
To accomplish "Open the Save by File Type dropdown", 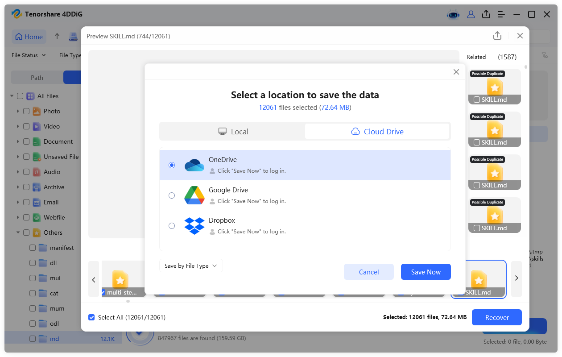I will pyautogui.click(x=191, y=266).
